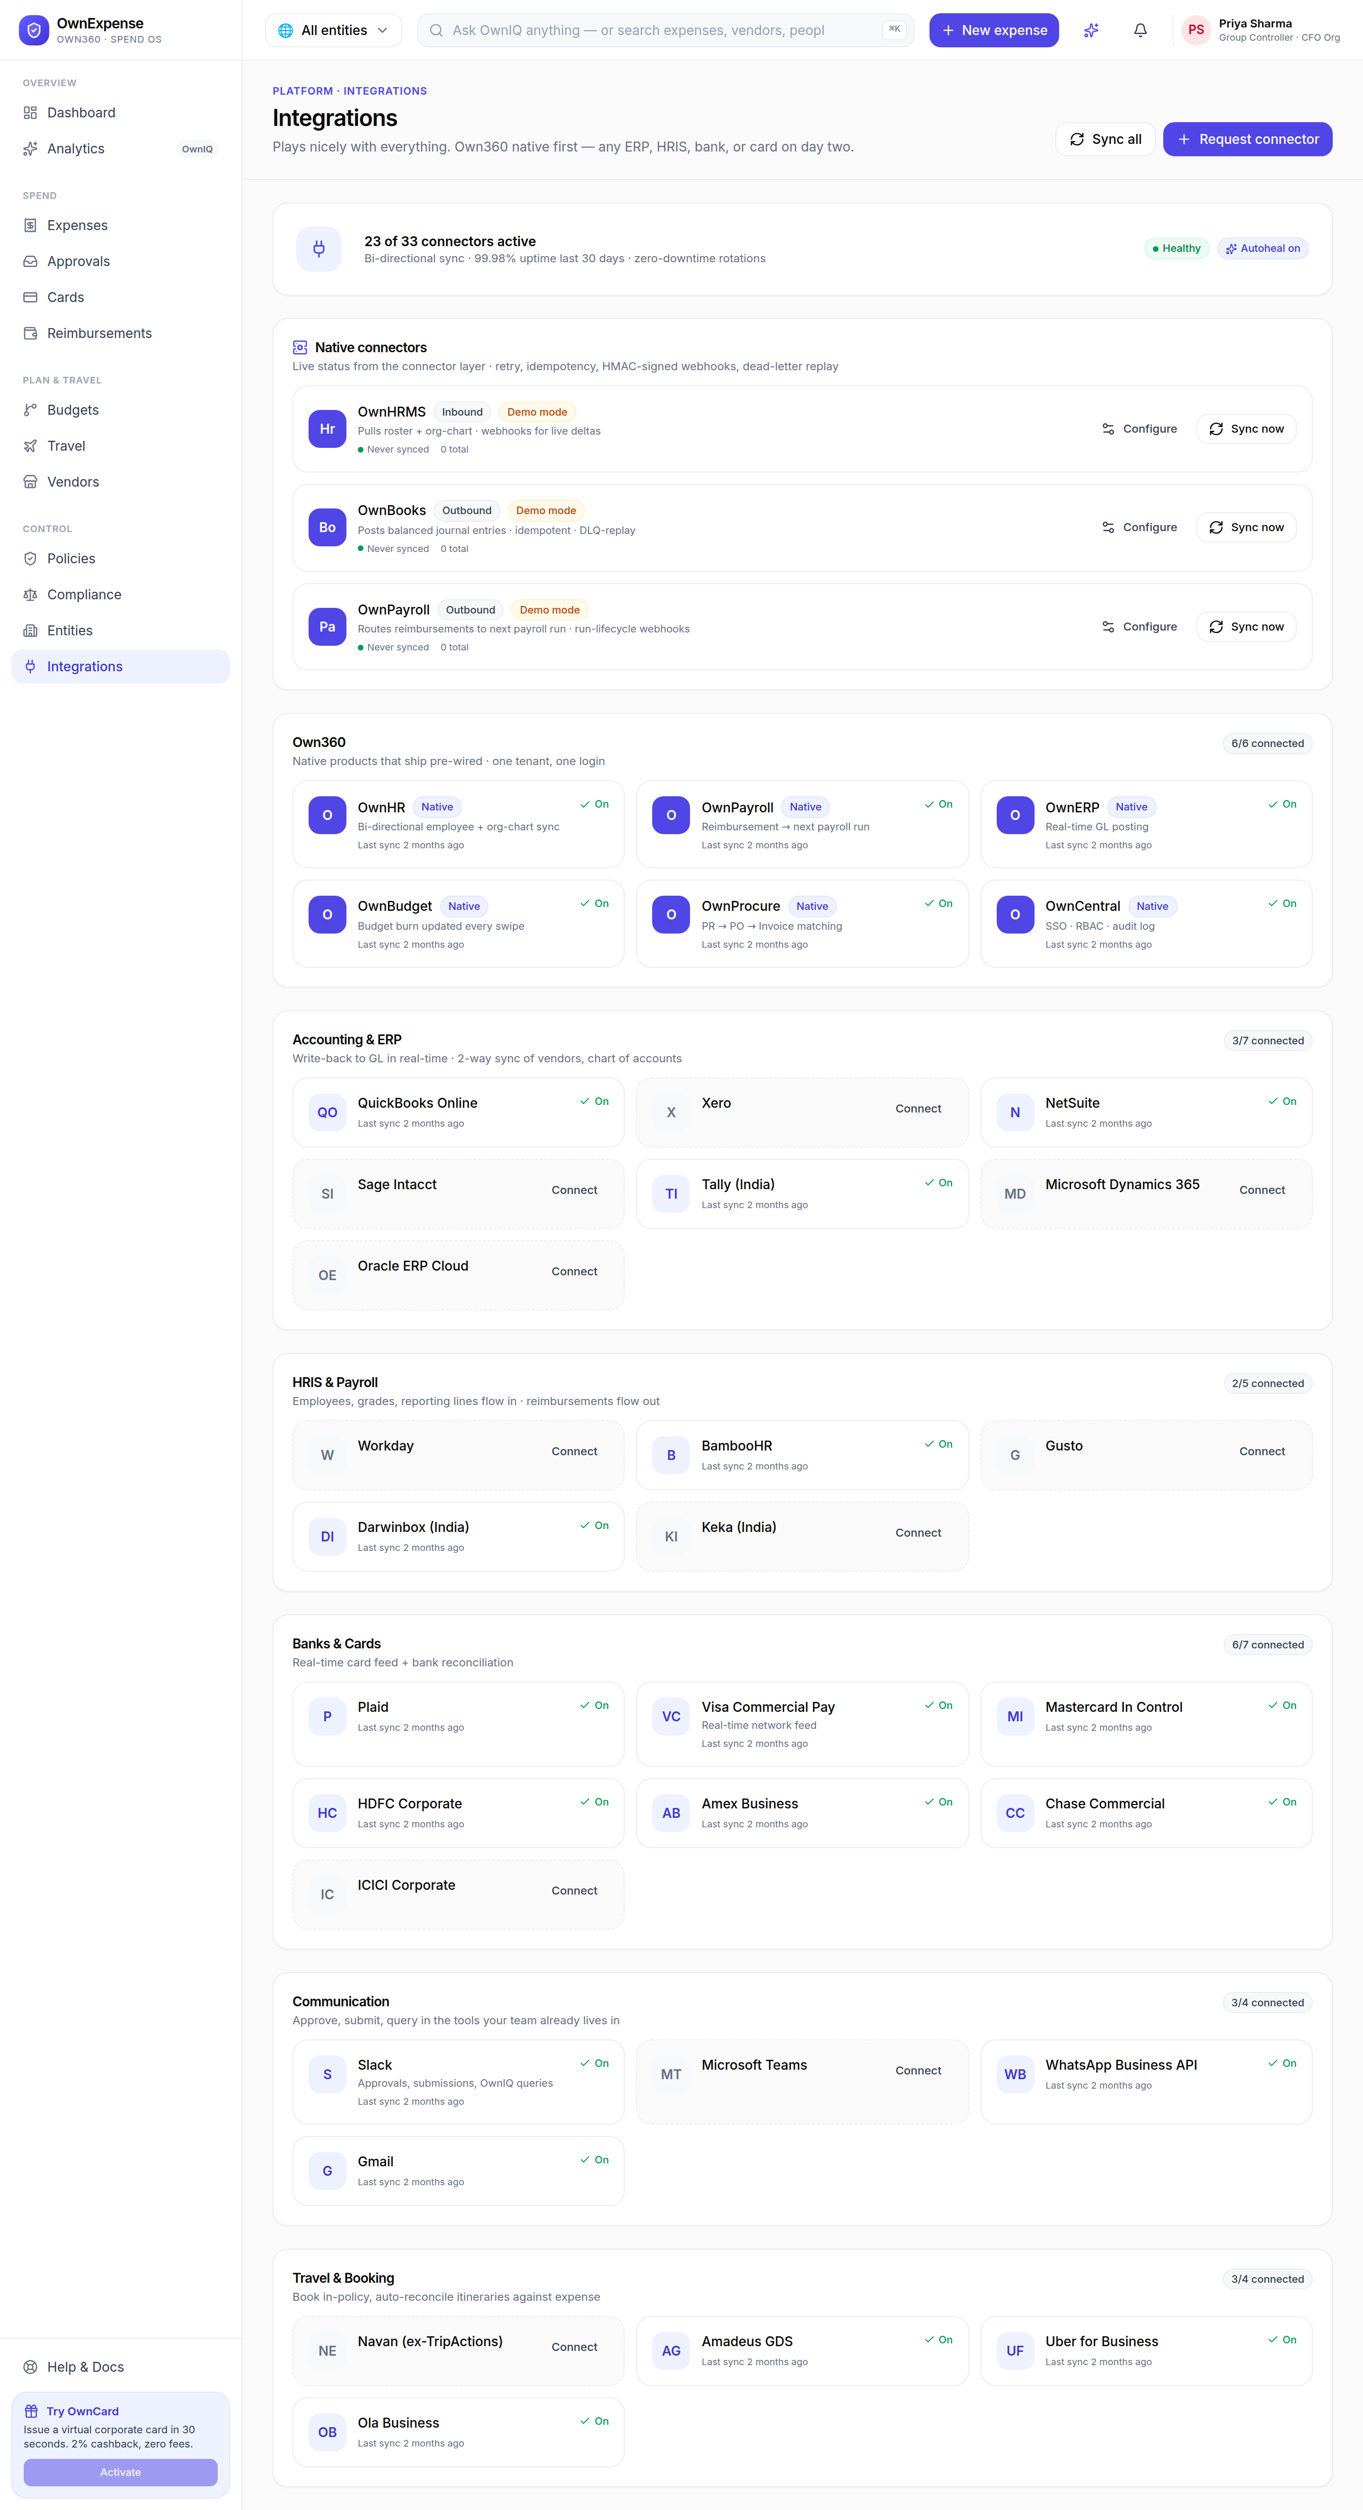Click the HDFC Corporate 'HC' icon
Screen dimensions: 1363x2510
327,1812
